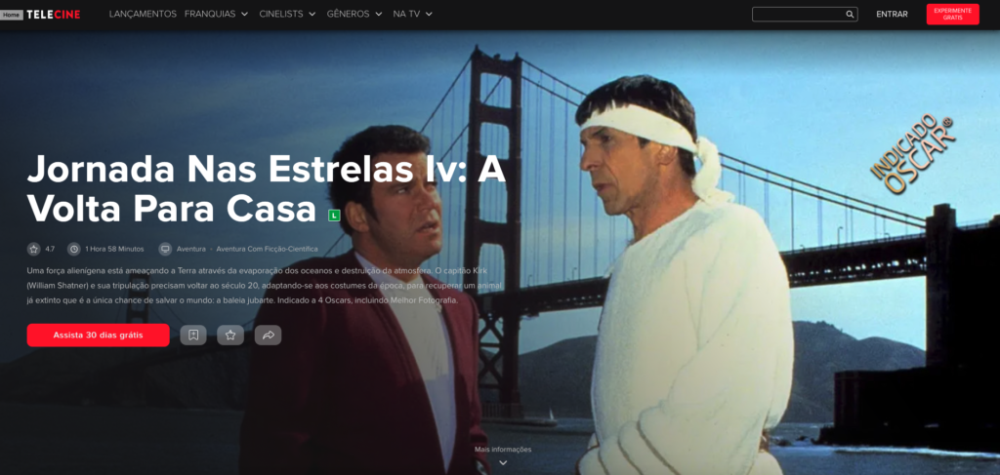The width and height of the screenshot is (1000, 475).
Task: Click the Experimente Grátis button
Action: click(952, 14)
